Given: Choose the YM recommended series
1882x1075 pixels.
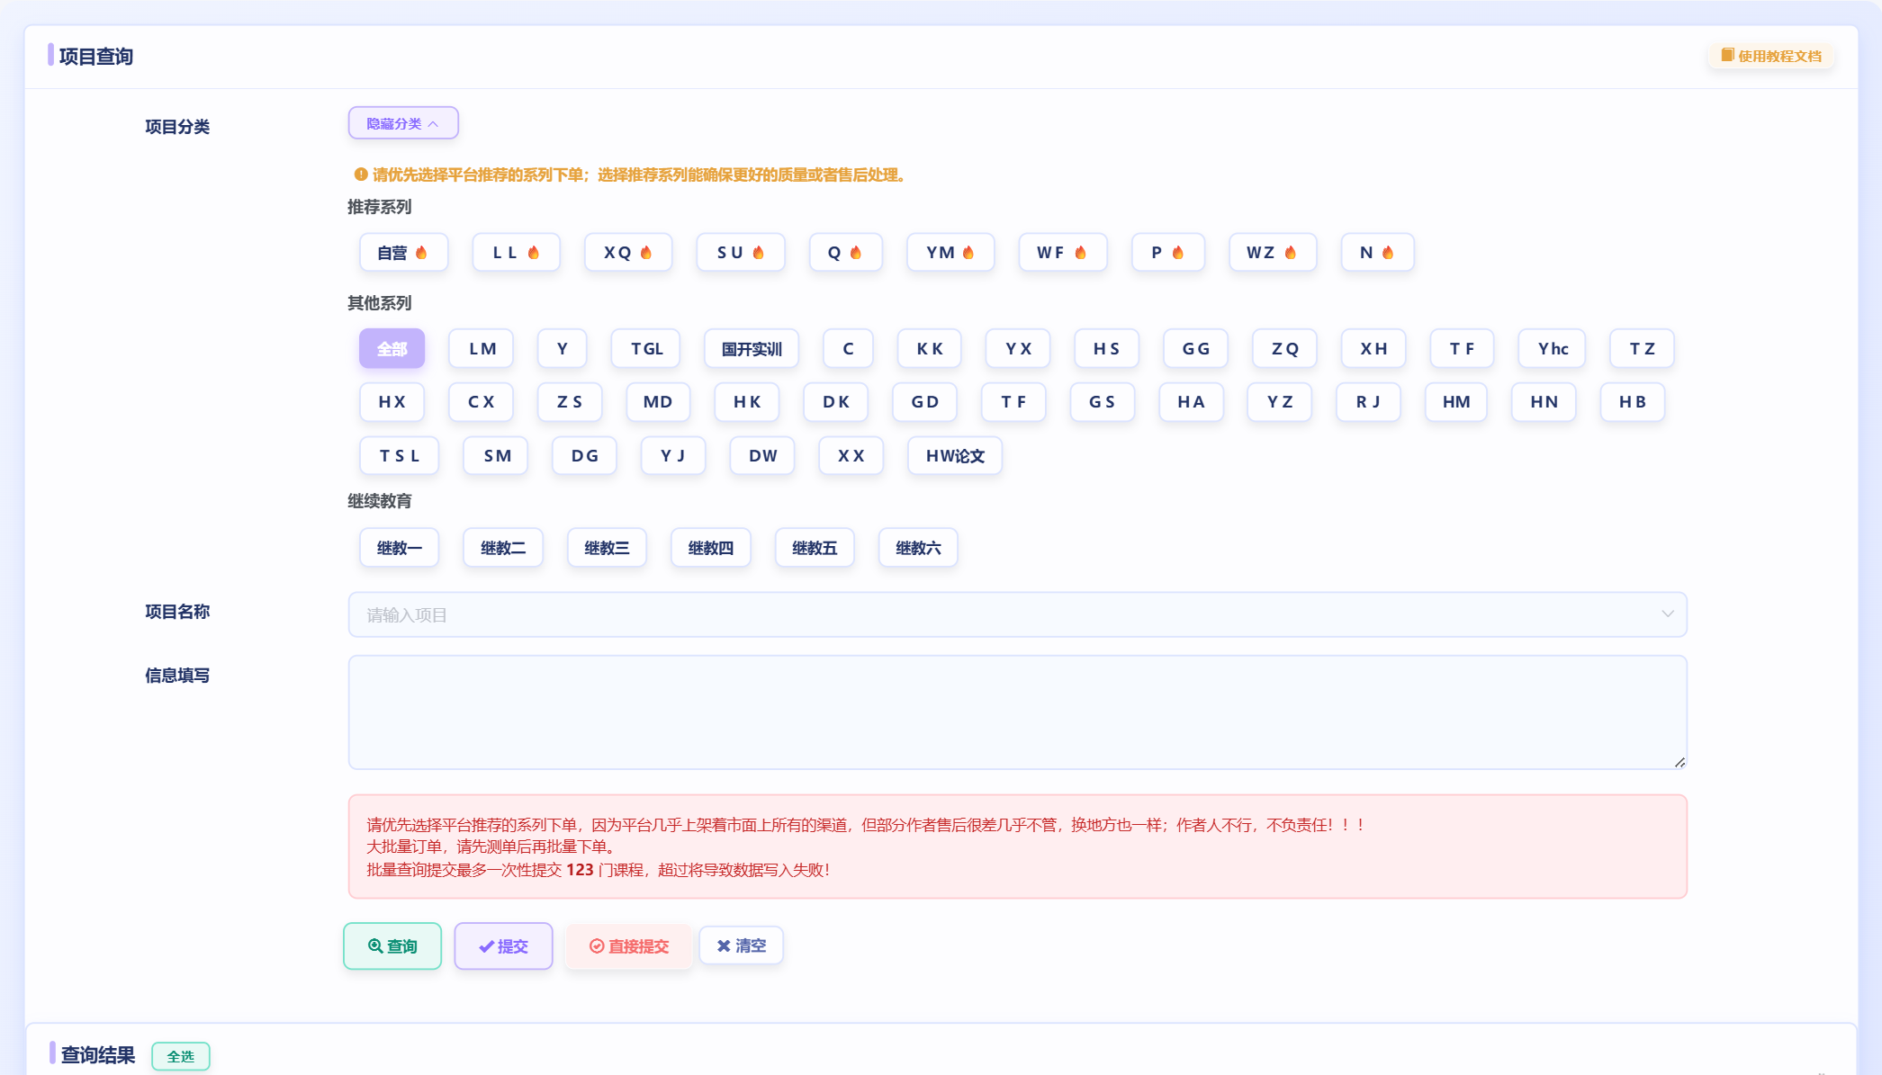Looking at the screenshot, I should pyautogui.click(x=950, y=253).
